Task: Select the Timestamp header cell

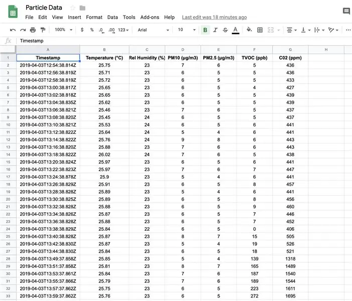Action: (x=48, y=58)
